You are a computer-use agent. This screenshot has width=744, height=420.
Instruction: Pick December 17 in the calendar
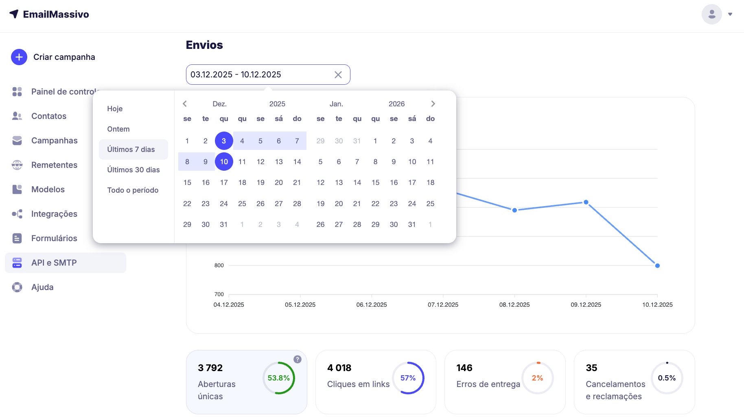(x=224, y=183)
